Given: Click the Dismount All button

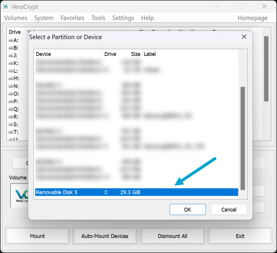Looking at the screenshot, I should (x=173, y=236).
